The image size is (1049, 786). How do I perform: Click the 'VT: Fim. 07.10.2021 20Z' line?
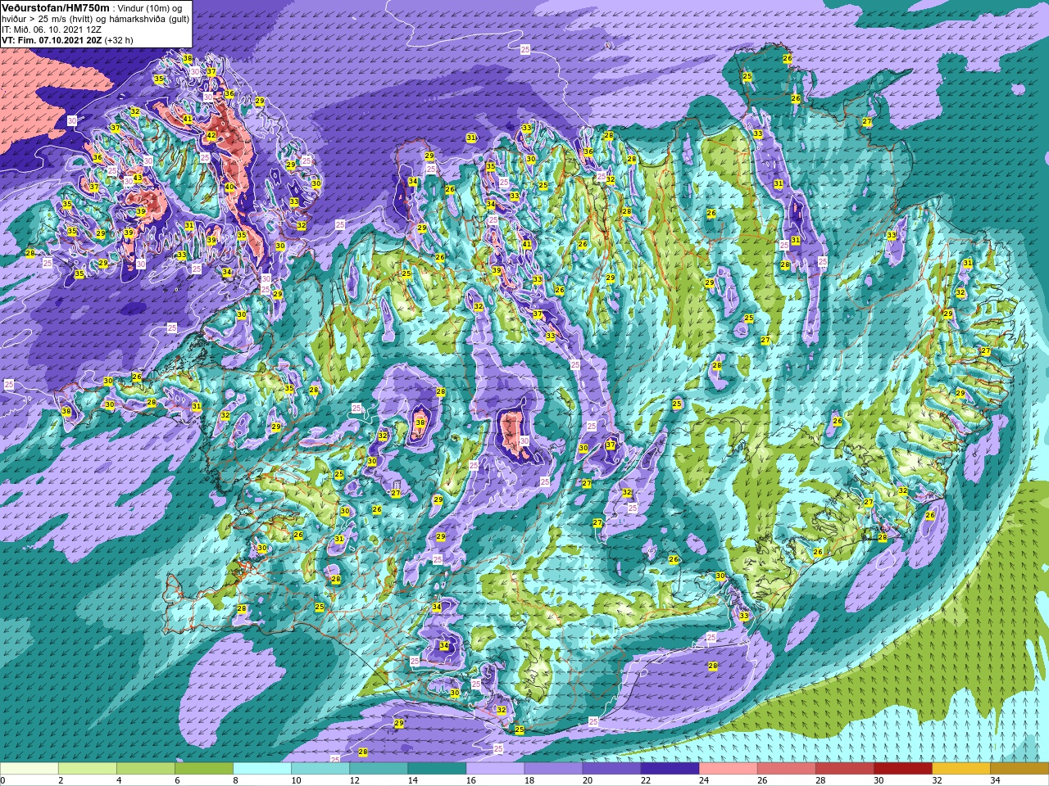point(52,39)
